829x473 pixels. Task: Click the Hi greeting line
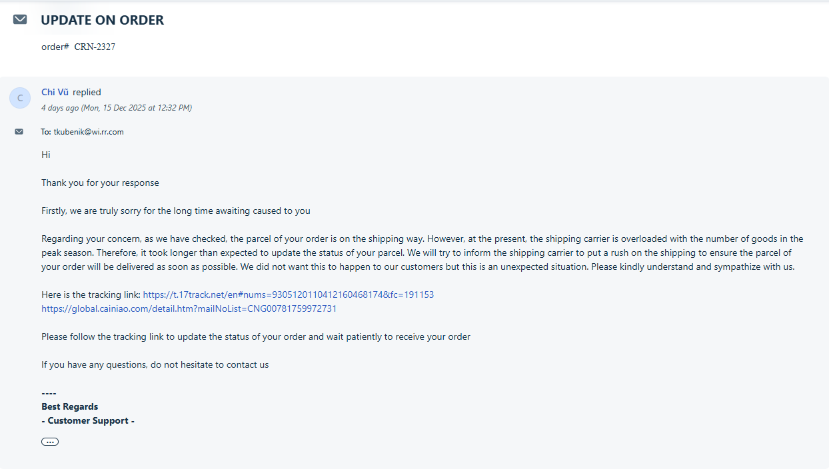coord(46,155)
